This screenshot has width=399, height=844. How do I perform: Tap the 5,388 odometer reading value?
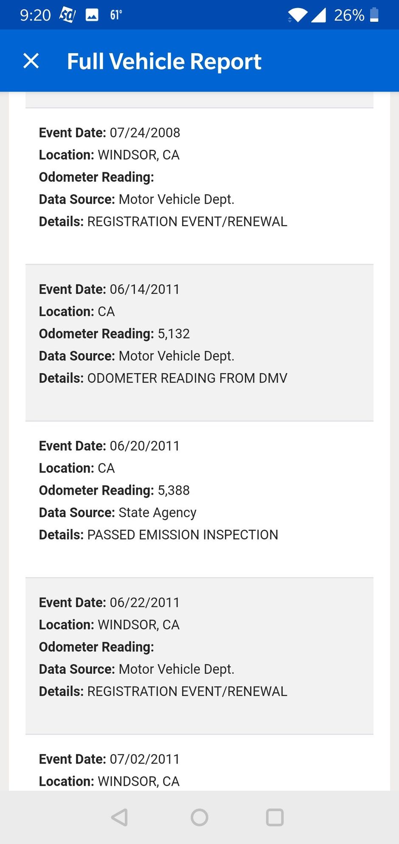coord(174,490)
